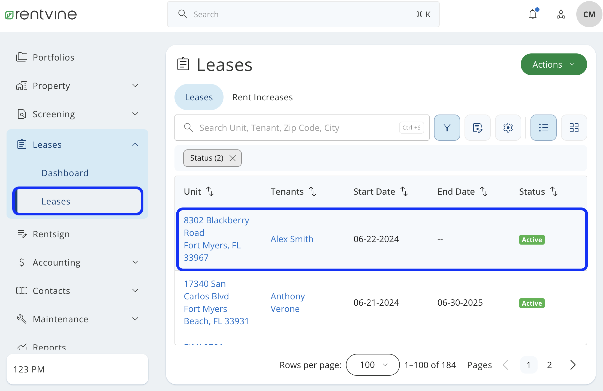Switch the table to grid view
Image resolution: width=603 pixels, height=391 pixels.
[574, 127]
